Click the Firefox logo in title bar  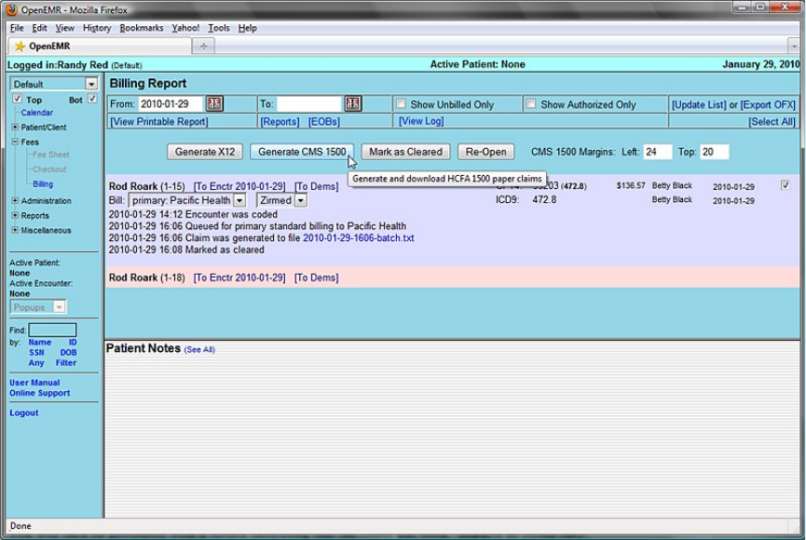click(x=11, y=9)
